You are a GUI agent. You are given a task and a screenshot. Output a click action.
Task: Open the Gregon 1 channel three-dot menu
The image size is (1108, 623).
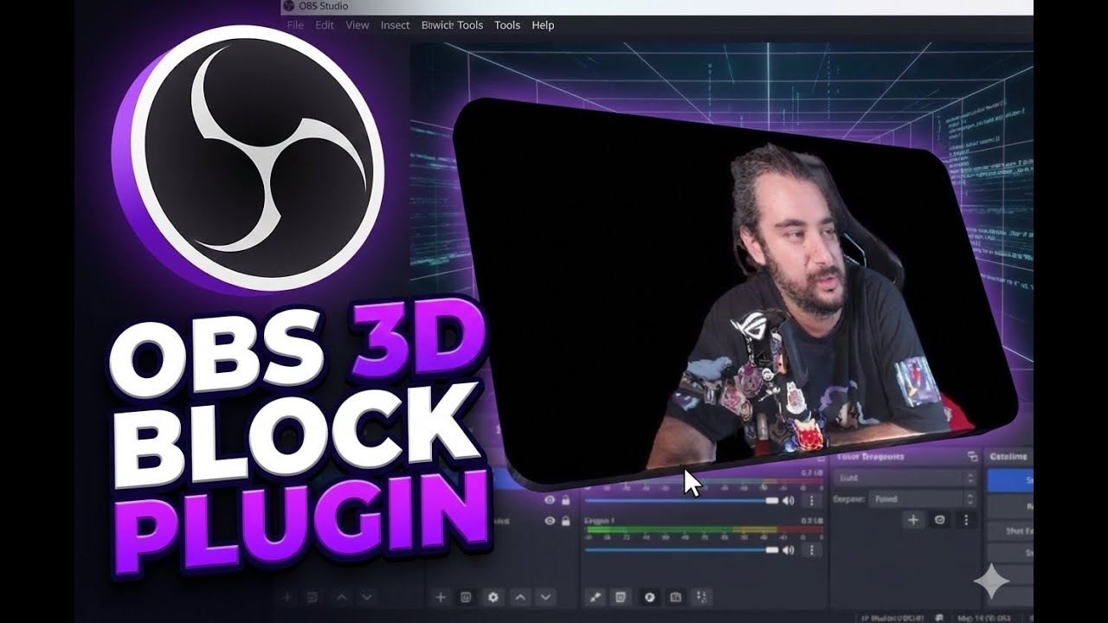coord(811,550)
